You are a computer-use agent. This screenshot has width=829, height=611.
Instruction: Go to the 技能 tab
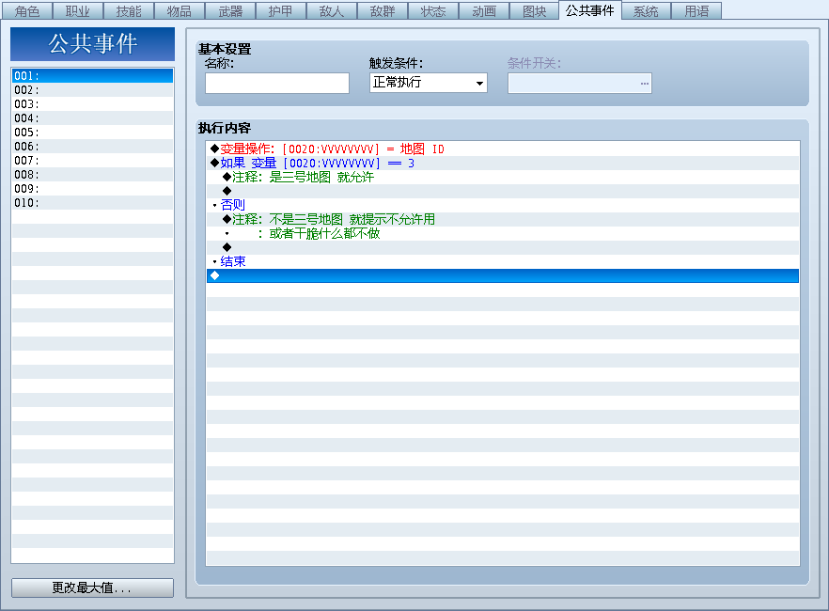pyautogui.click(x=129, y=10)
